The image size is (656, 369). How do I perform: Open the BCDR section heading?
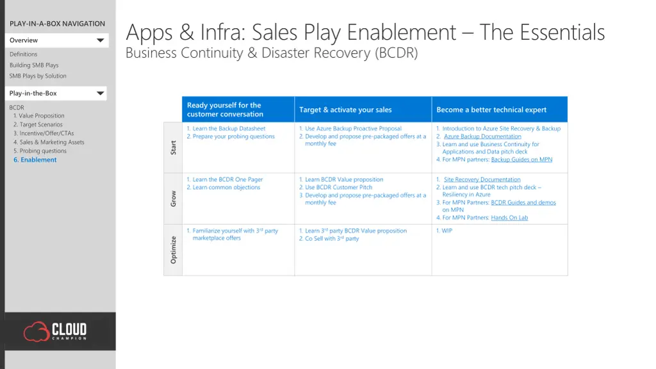pyautogui.click(x=17, y=108)
